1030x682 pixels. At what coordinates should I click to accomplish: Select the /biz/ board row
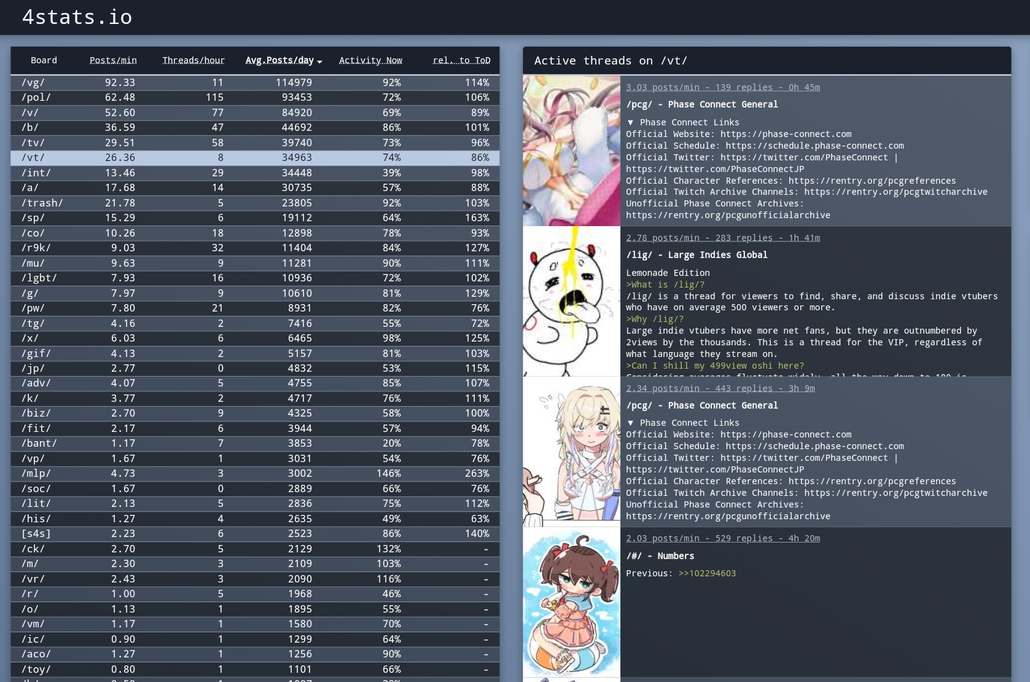[255, 413]
